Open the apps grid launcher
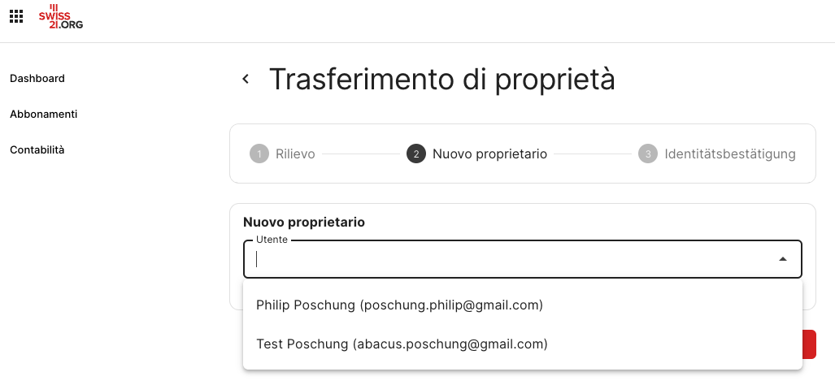This screenshot has width=835, height=385. coord(15,17)
